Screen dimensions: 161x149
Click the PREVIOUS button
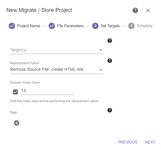[128, 142]
